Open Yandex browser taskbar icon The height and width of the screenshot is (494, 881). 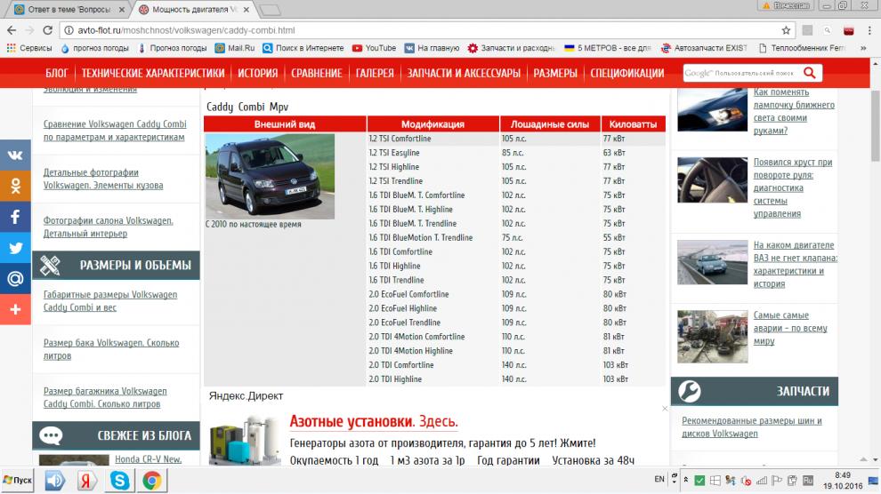pos(86,481)
